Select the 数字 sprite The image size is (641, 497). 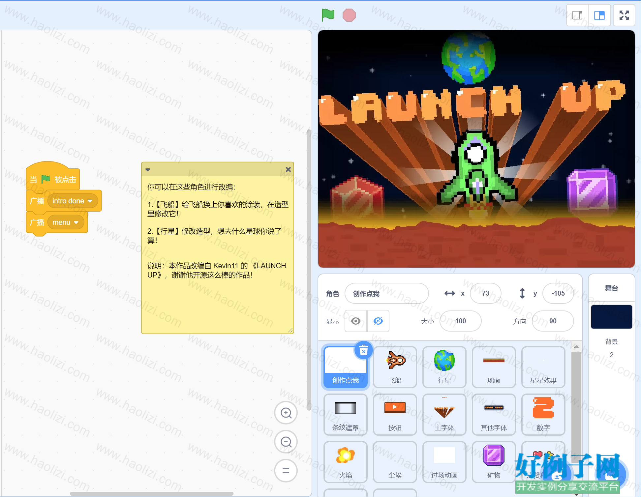(x=543, y=415)
